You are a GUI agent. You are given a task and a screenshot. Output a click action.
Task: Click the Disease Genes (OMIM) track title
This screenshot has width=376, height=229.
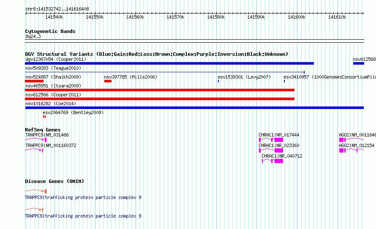[x=54, y=181]
